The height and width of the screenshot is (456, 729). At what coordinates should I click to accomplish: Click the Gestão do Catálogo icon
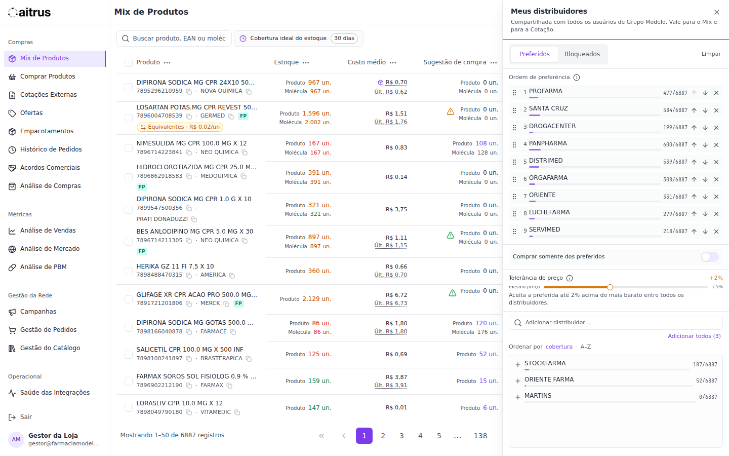[x=12, y=349]
